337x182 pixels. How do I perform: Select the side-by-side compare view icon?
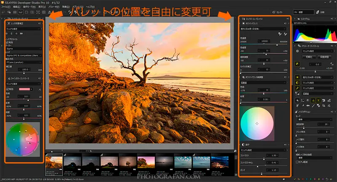pos(32,12)
